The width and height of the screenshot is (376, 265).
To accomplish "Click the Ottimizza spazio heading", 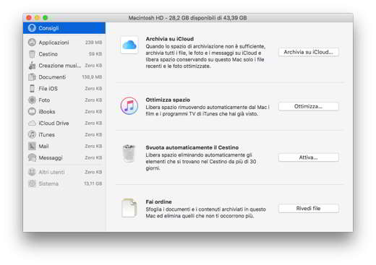I will 168,100.
